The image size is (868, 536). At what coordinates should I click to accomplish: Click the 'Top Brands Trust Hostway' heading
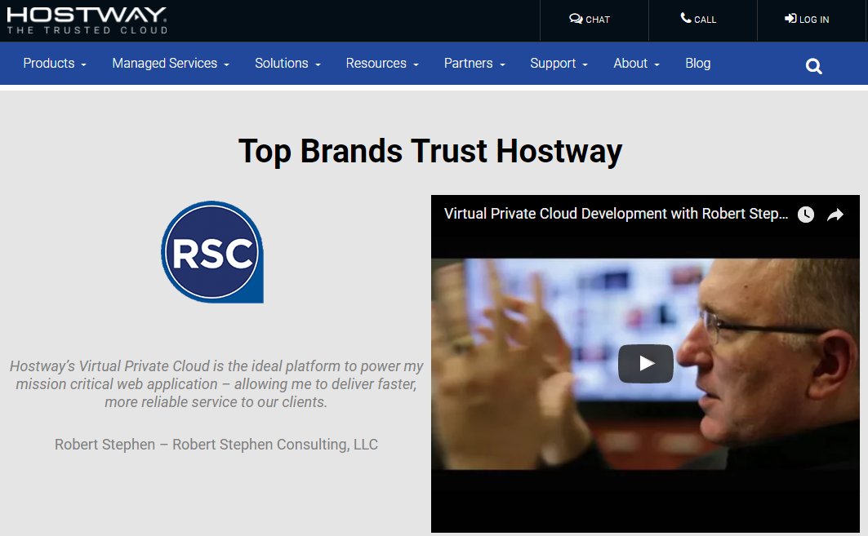click(x=430, y=151)
